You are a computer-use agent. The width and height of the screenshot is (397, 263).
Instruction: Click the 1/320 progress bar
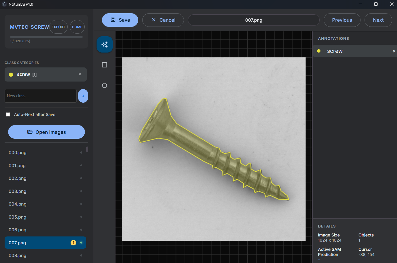[x=46, y=37]
